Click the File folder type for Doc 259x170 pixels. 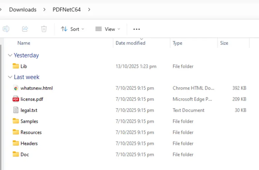point(183,154)
